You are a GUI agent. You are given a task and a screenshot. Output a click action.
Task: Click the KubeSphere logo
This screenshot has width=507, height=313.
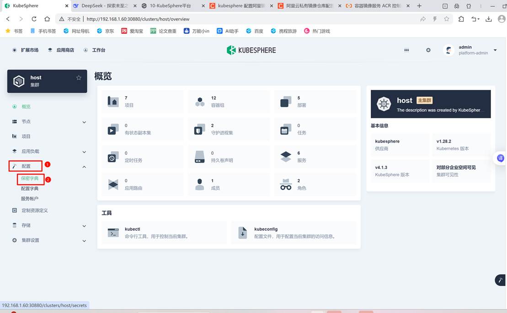coord(251,50)
